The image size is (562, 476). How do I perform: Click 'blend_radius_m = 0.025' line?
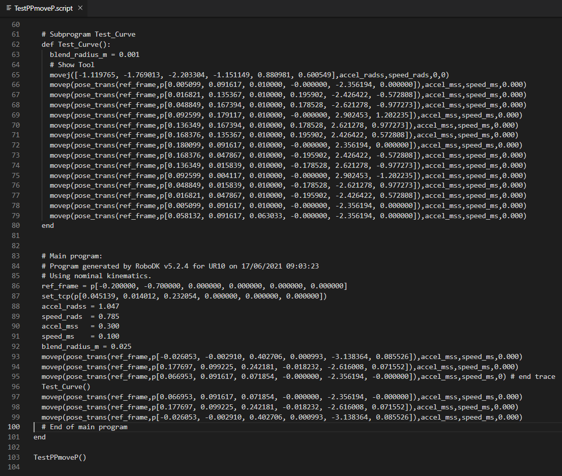click(86, 347)
